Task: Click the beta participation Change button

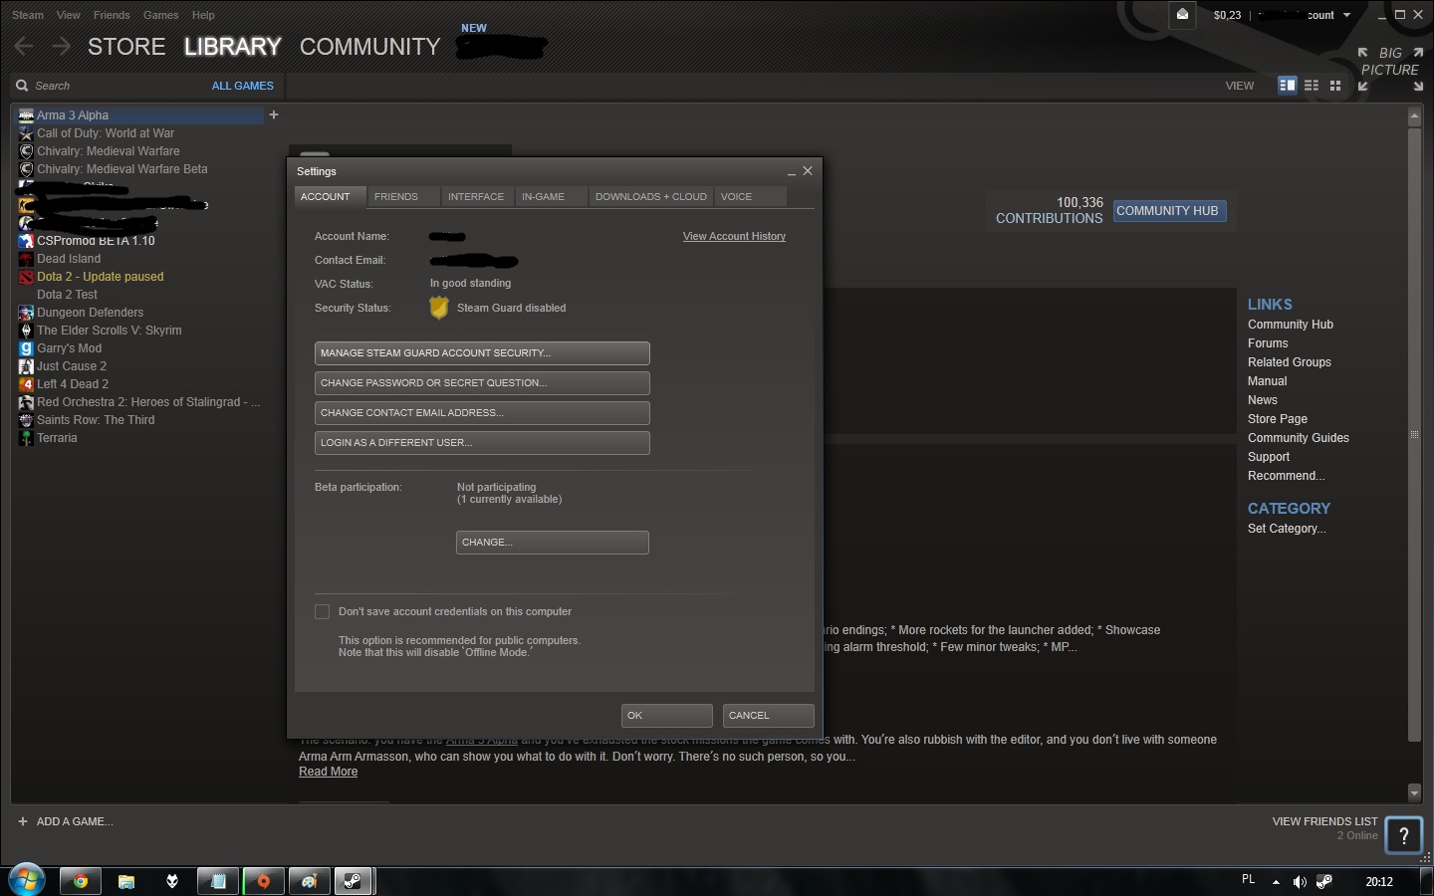Action: (553, 543)
